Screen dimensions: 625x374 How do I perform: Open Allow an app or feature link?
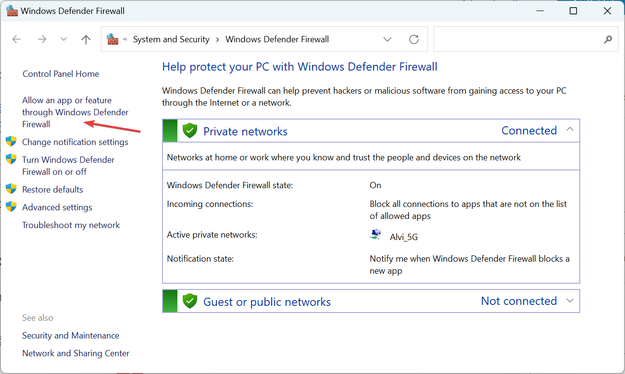tap(75, 112)
